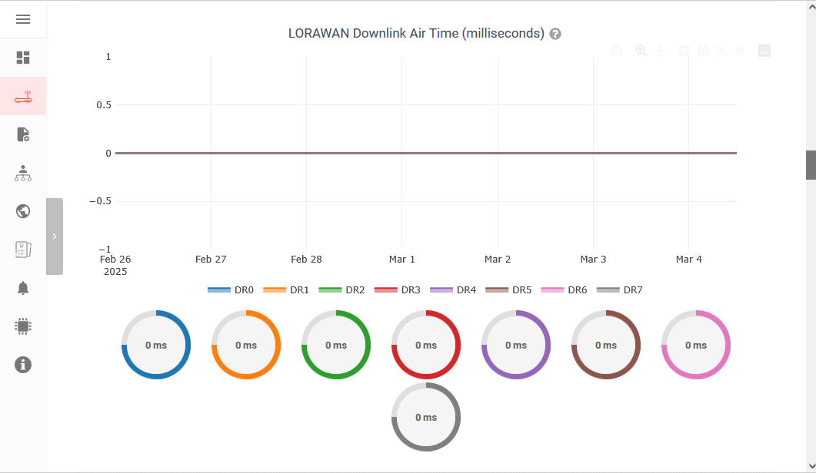Open the globe icon in sidebar
The height and width of the screenshot is (473, 816).
pyautogui.click(x=23, y=211)
